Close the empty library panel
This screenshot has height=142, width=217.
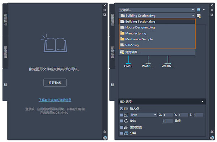(x=105, y=5)
